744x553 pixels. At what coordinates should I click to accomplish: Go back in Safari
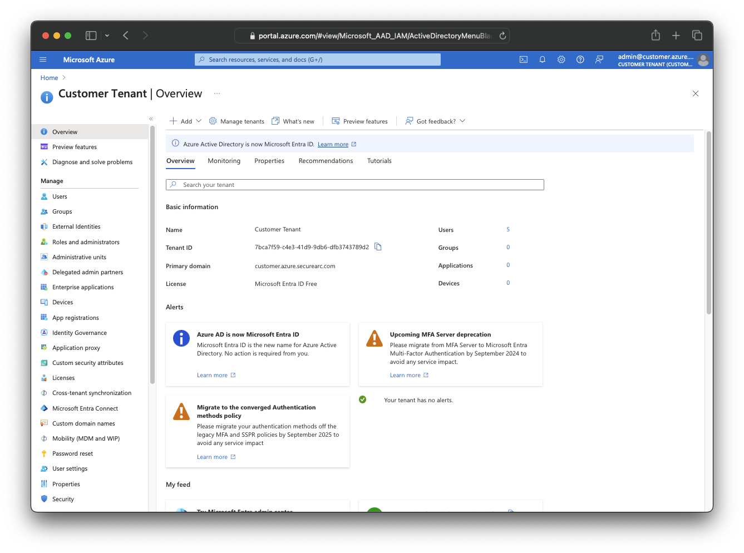click(x=126, y=36)
